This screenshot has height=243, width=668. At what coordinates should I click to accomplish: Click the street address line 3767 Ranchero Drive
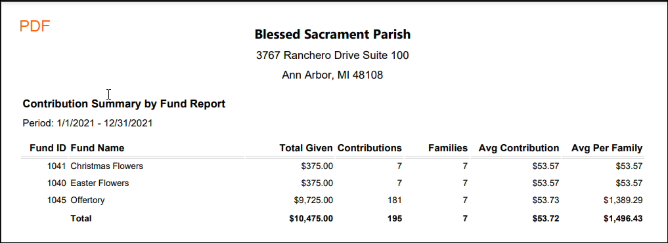click(x=332, y=55)
